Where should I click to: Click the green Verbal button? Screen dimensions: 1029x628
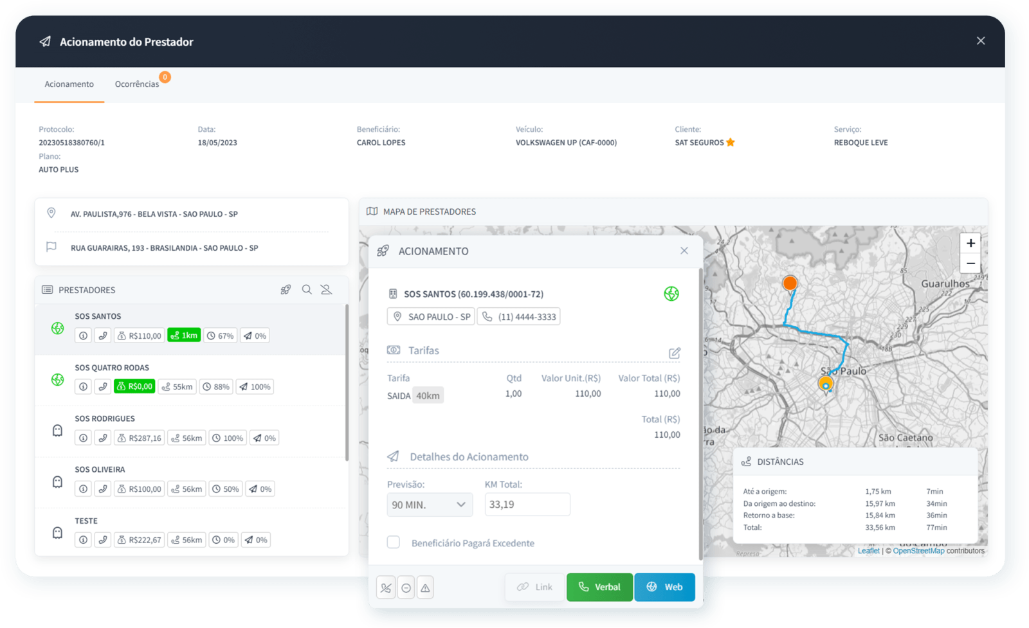click(599, 587)
